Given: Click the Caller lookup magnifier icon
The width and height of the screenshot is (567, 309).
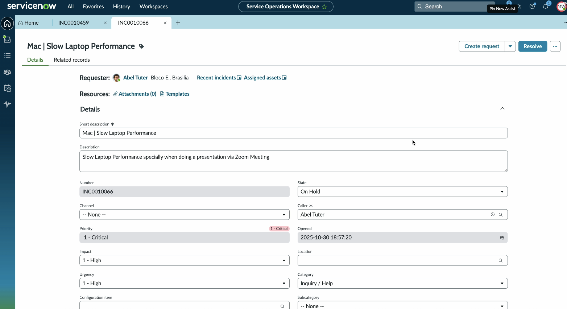Looking at the screenshot, I should tap(501, 215).
